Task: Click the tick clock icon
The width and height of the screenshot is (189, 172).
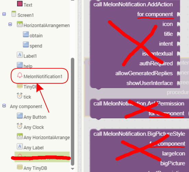Action: (x=20, y=96)
